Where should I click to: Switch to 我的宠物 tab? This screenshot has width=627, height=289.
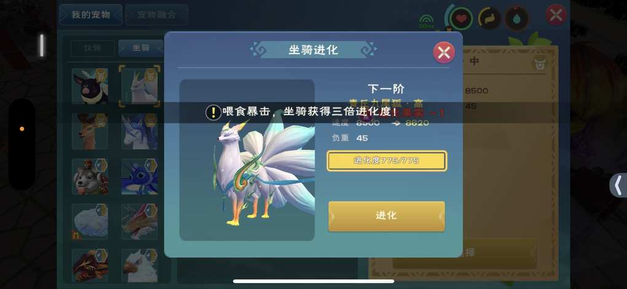[91, 15]
